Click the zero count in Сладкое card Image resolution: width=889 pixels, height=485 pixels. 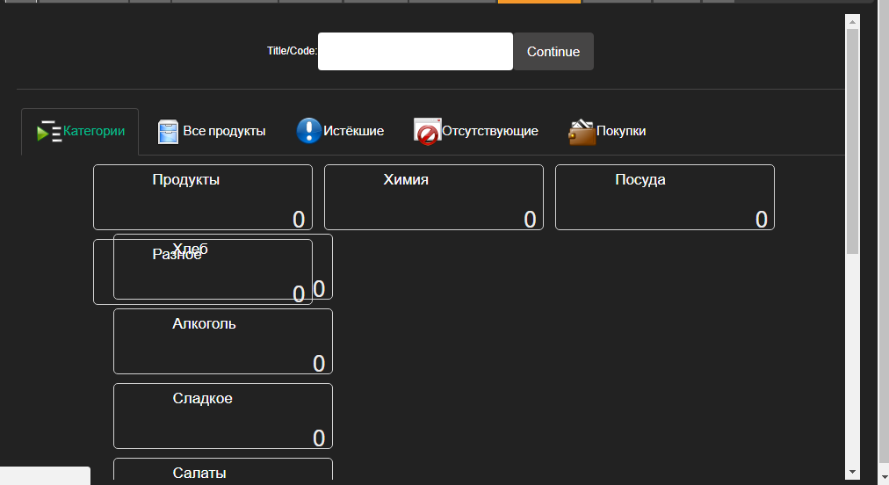(x=319, y=438)
